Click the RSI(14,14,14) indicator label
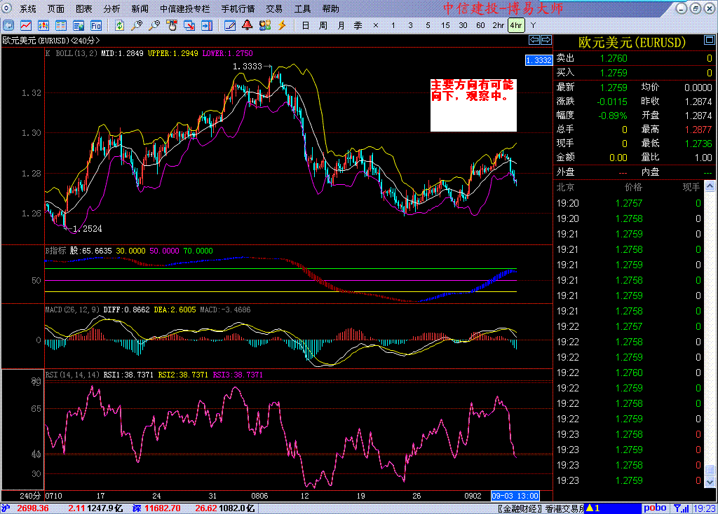 coord(72,375)
